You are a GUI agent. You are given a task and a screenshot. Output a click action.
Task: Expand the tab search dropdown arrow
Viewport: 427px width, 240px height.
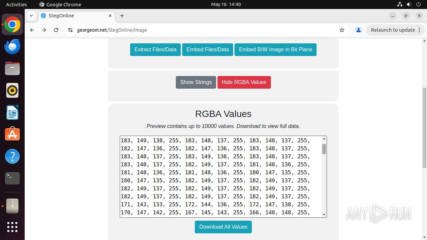pos(31,16)
